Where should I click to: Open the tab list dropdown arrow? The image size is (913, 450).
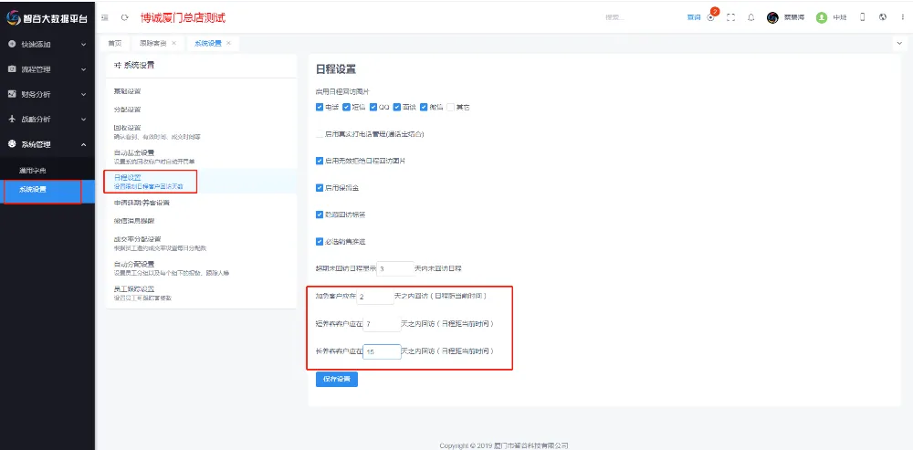[899, 43]
